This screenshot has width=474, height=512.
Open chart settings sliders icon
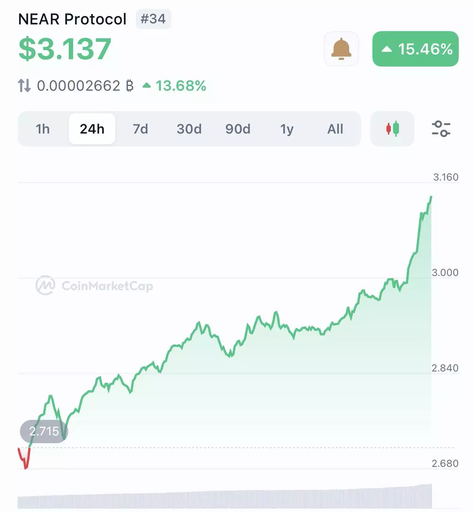point(441,129)
